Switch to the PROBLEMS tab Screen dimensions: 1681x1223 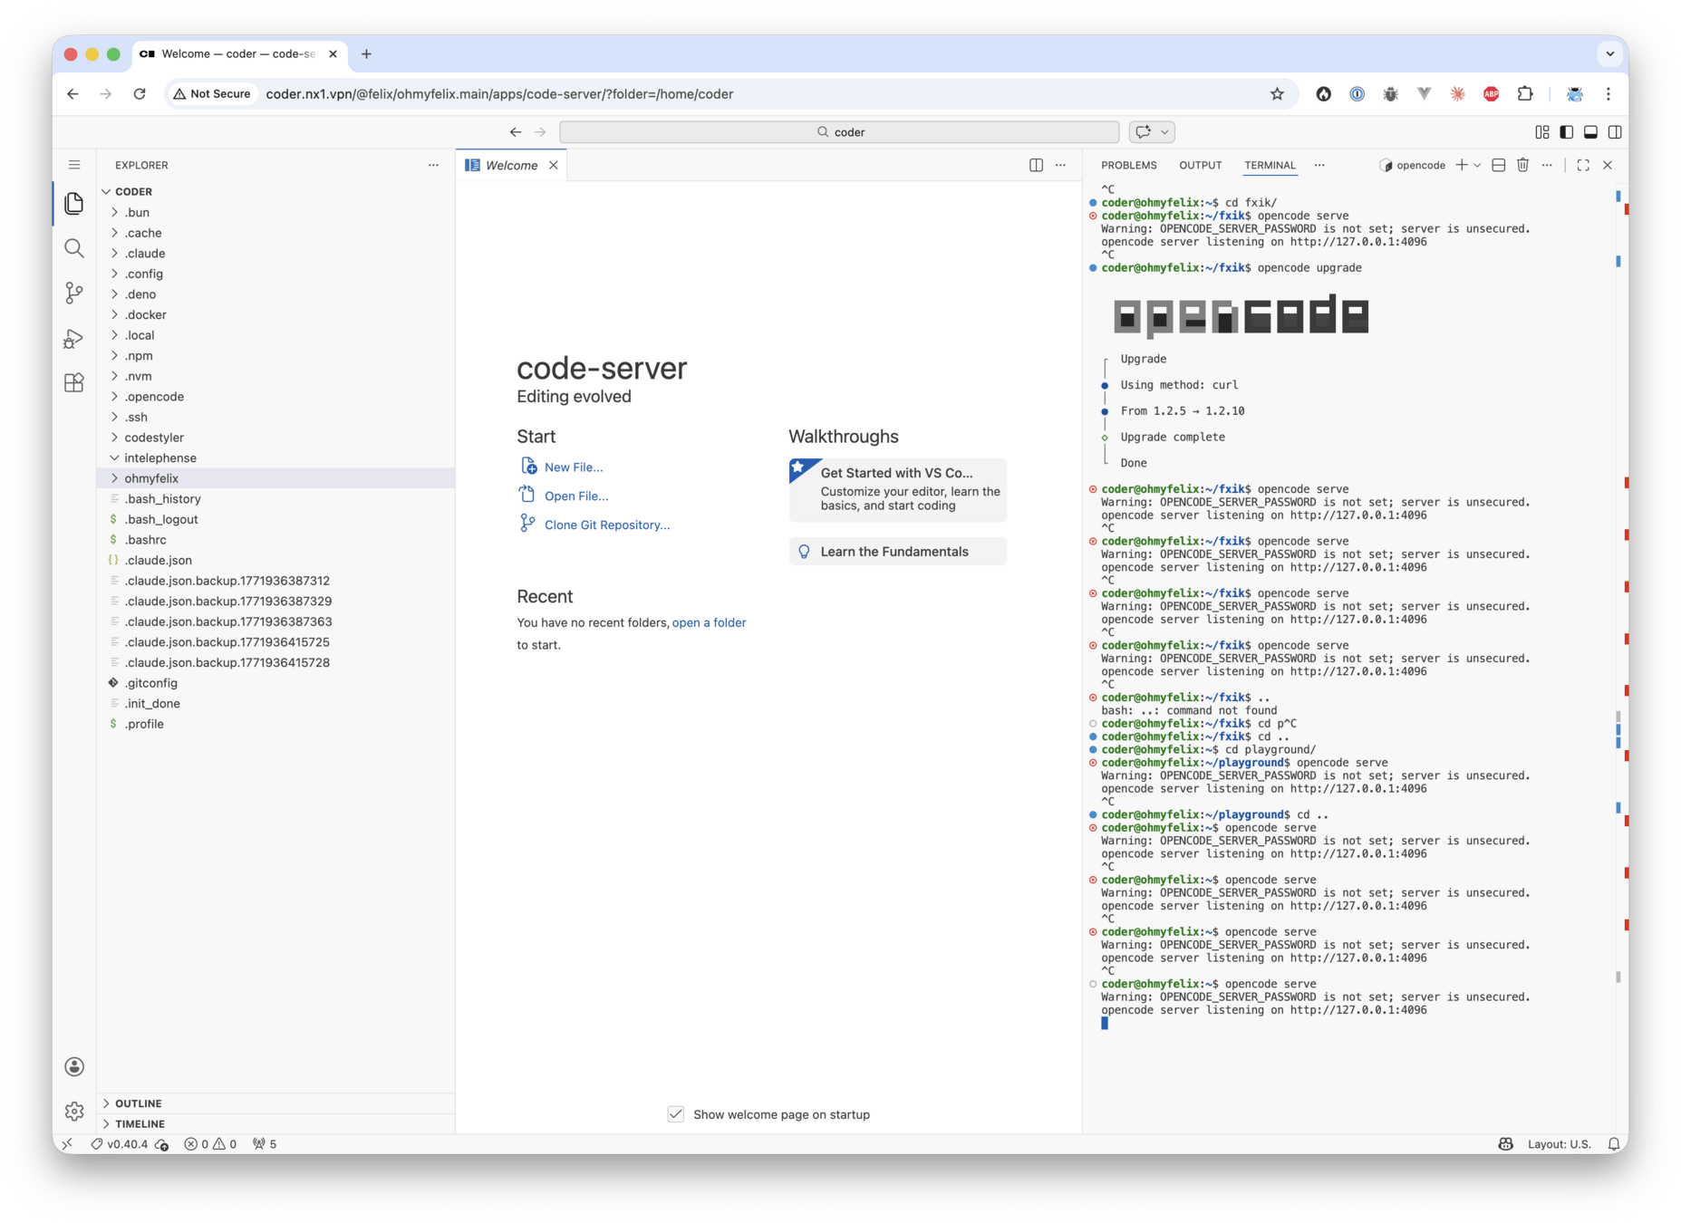[1128, 165]
